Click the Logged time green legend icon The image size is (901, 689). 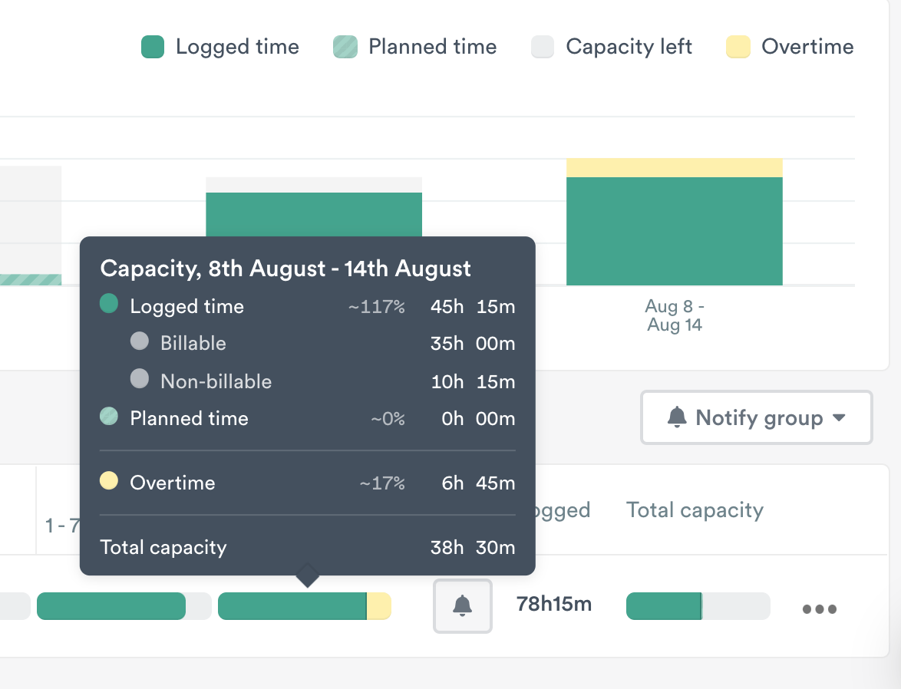point(153,48)
